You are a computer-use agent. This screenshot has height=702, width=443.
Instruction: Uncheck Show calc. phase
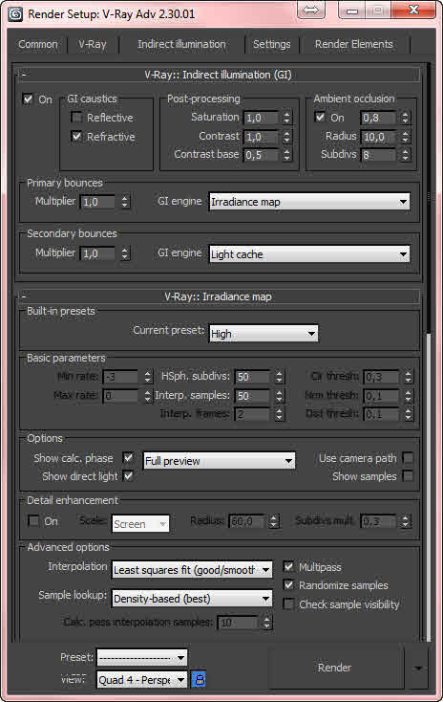coord(128,458)
